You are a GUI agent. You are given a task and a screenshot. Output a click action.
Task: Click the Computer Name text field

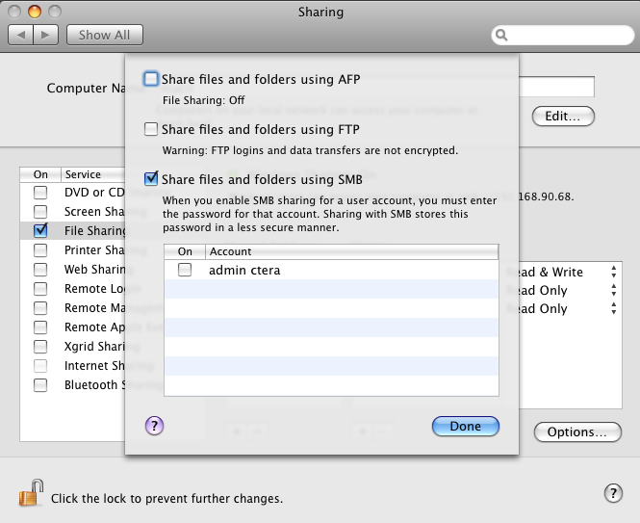coord(556,87)
